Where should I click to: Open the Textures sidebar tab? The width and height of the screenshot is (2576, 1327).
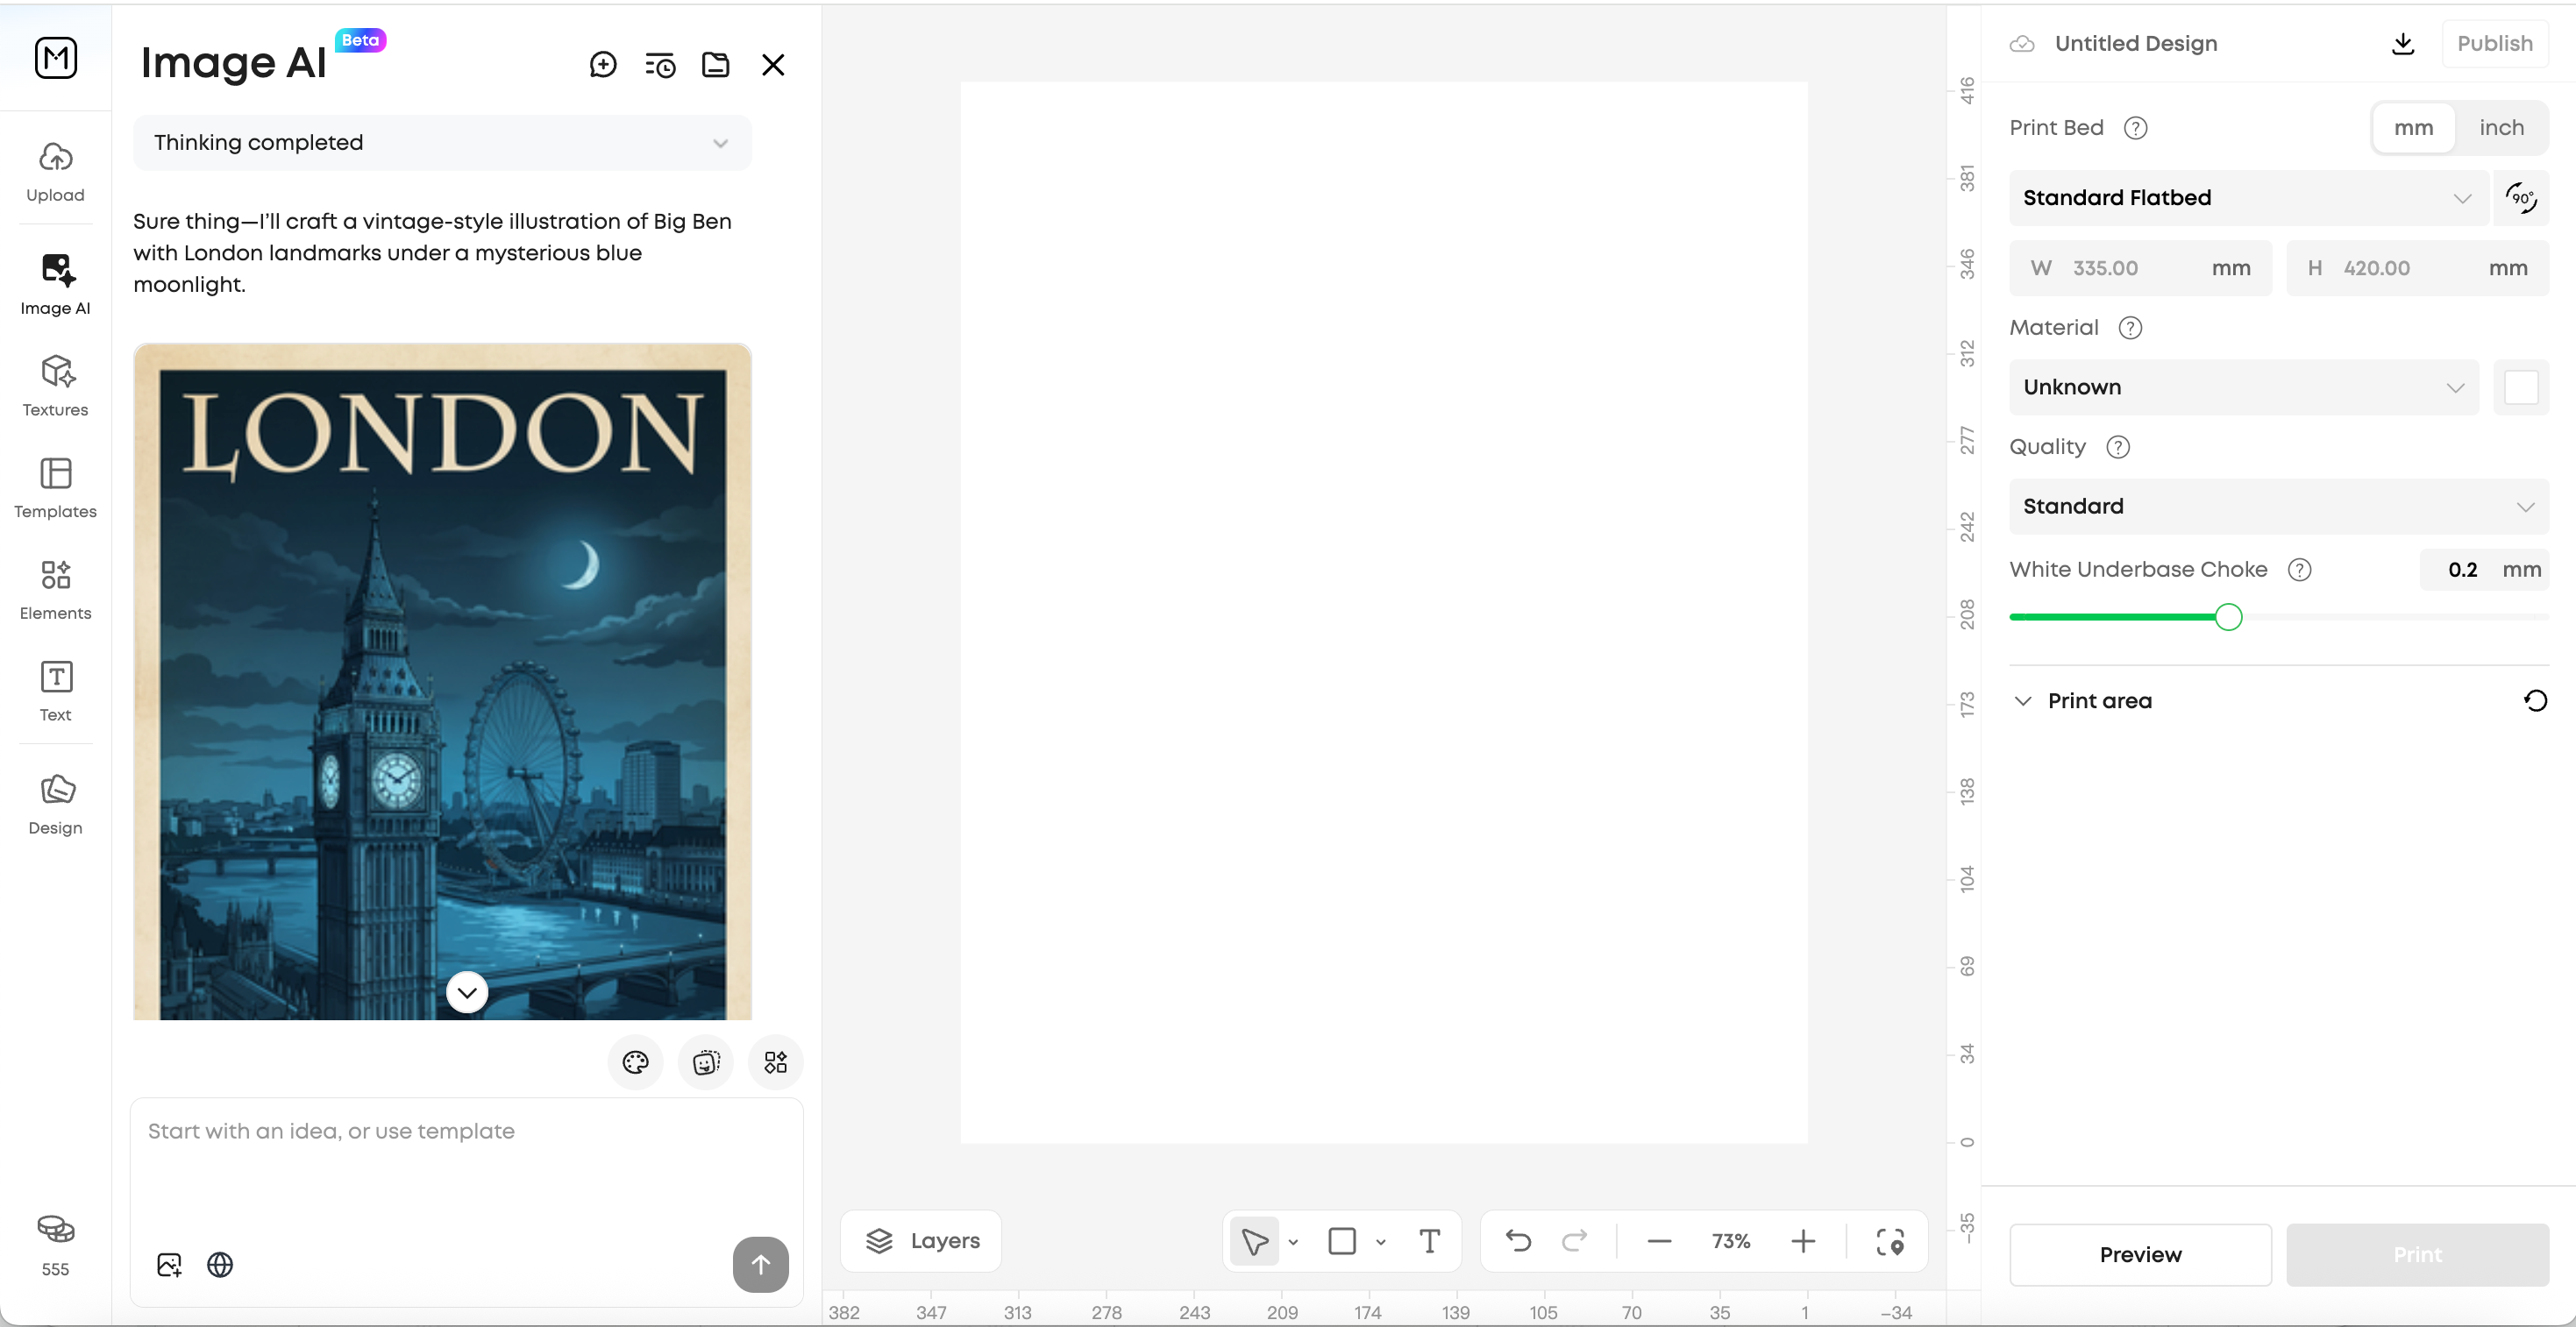click(x=56, y=385)
